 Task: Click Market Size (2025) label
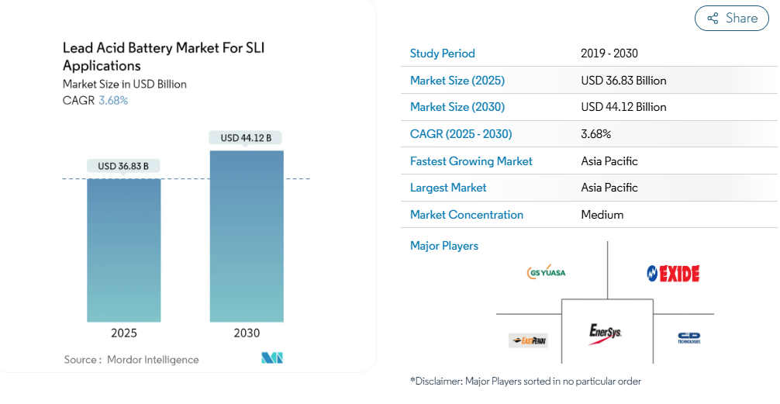457,80
